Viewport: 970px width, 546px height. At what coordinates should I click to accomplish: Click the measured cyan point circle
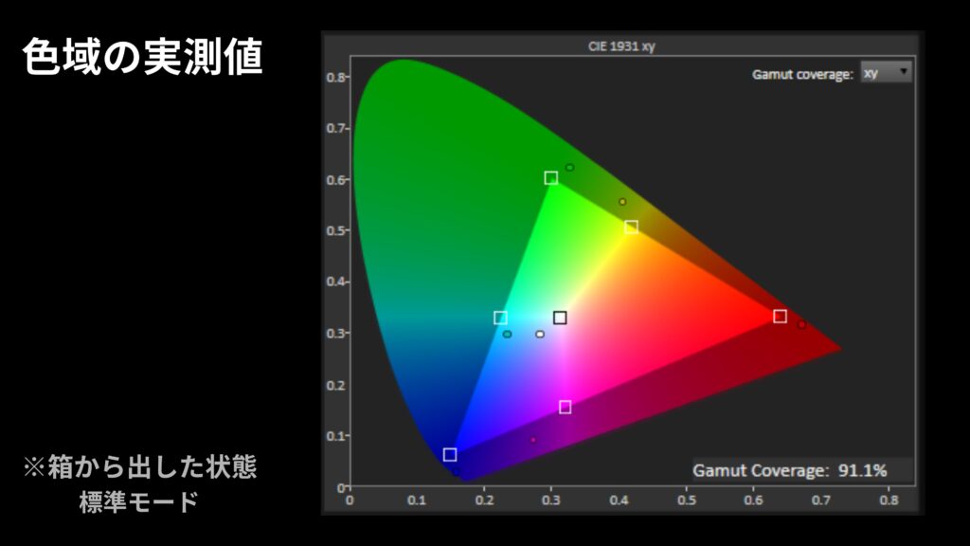click(x=508, y=335)
